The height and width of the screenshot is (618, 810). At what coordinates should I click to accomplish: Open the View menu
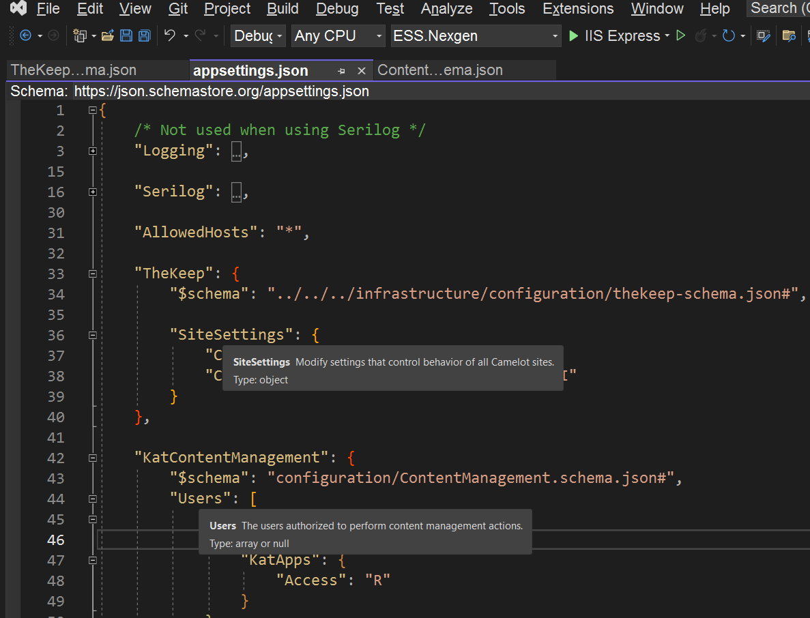coord(135,9)
